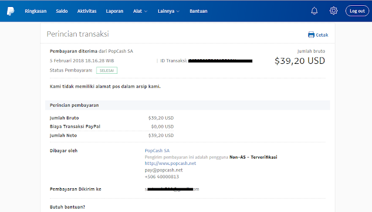The width and height of the screenshot is (372, 212).
Task: Click the pay@popcash.net email text
Action: pyautogui.click(x=164, y=170)
